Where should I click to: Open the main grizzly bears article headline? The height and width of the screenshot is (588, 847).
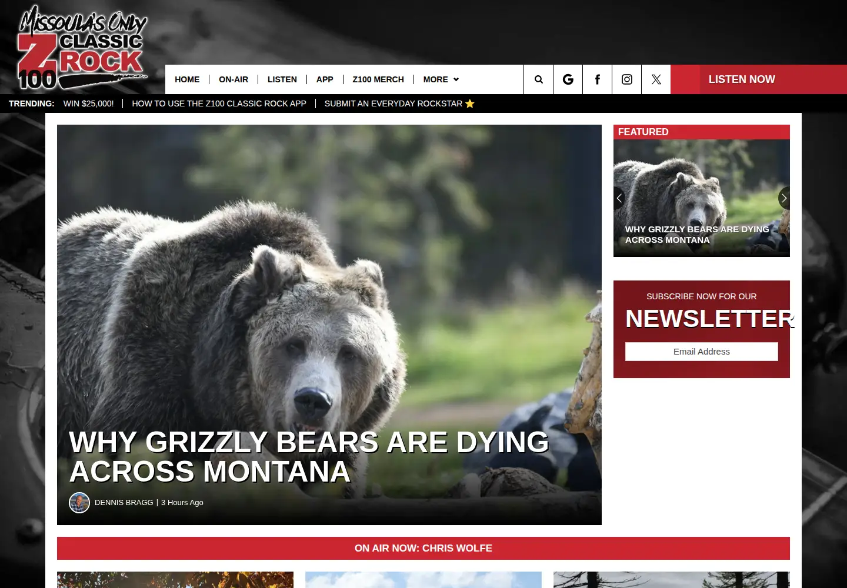(309, 457)
